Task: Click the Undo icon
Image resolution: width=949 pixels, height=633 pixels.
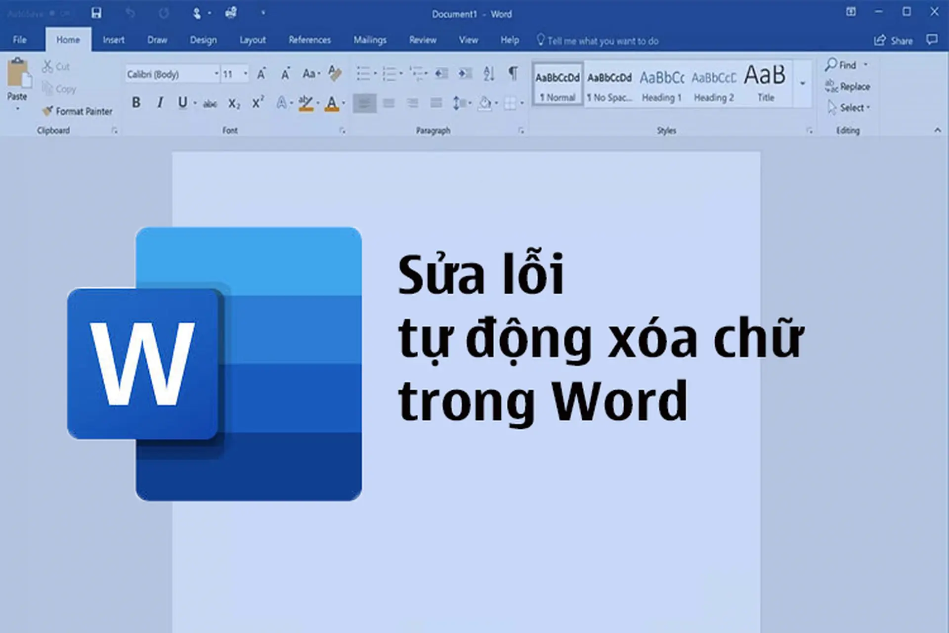Action: (x=130, y=13)
